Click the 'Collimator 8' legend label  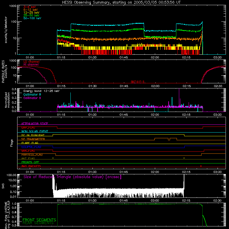tap(32, 94)
